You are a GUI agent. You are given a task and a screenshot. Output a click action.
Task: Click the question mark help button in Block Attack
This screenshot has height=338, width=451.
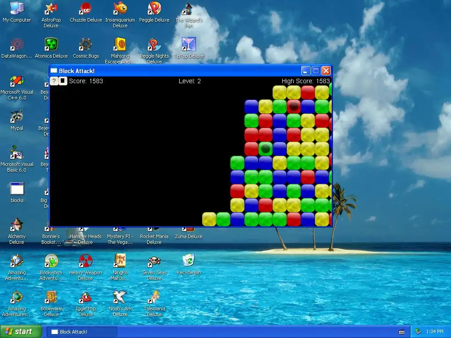54,81
